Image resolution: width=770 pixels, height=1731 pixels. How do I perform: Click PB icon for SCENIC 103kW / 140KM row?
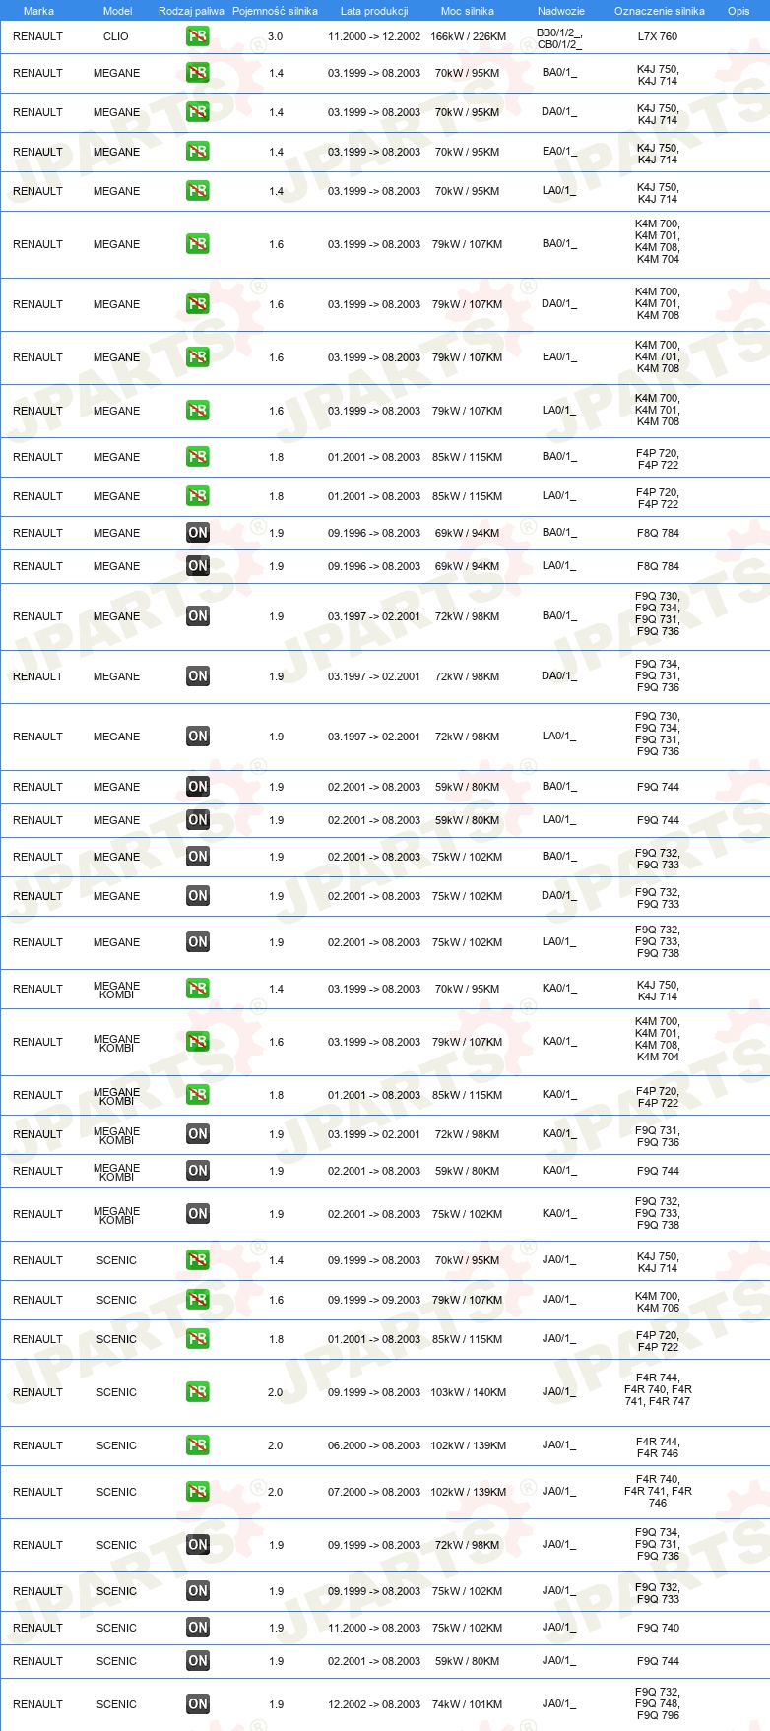[198, 1392]
